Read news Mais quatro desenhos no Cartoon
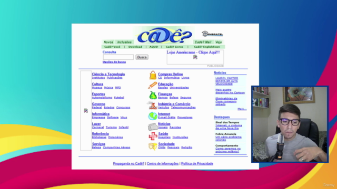The height and width of the screenshot is (189, 337). pos(230,91)
